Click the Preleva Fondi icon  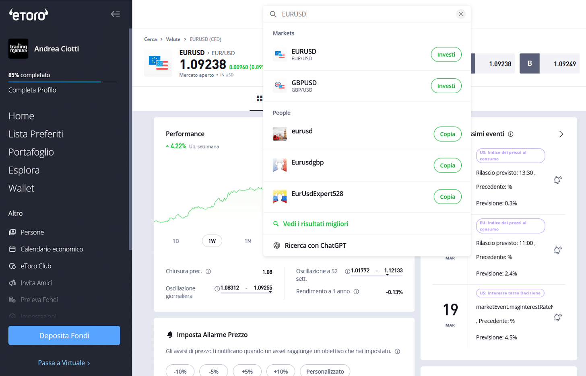tap(12, 300)
